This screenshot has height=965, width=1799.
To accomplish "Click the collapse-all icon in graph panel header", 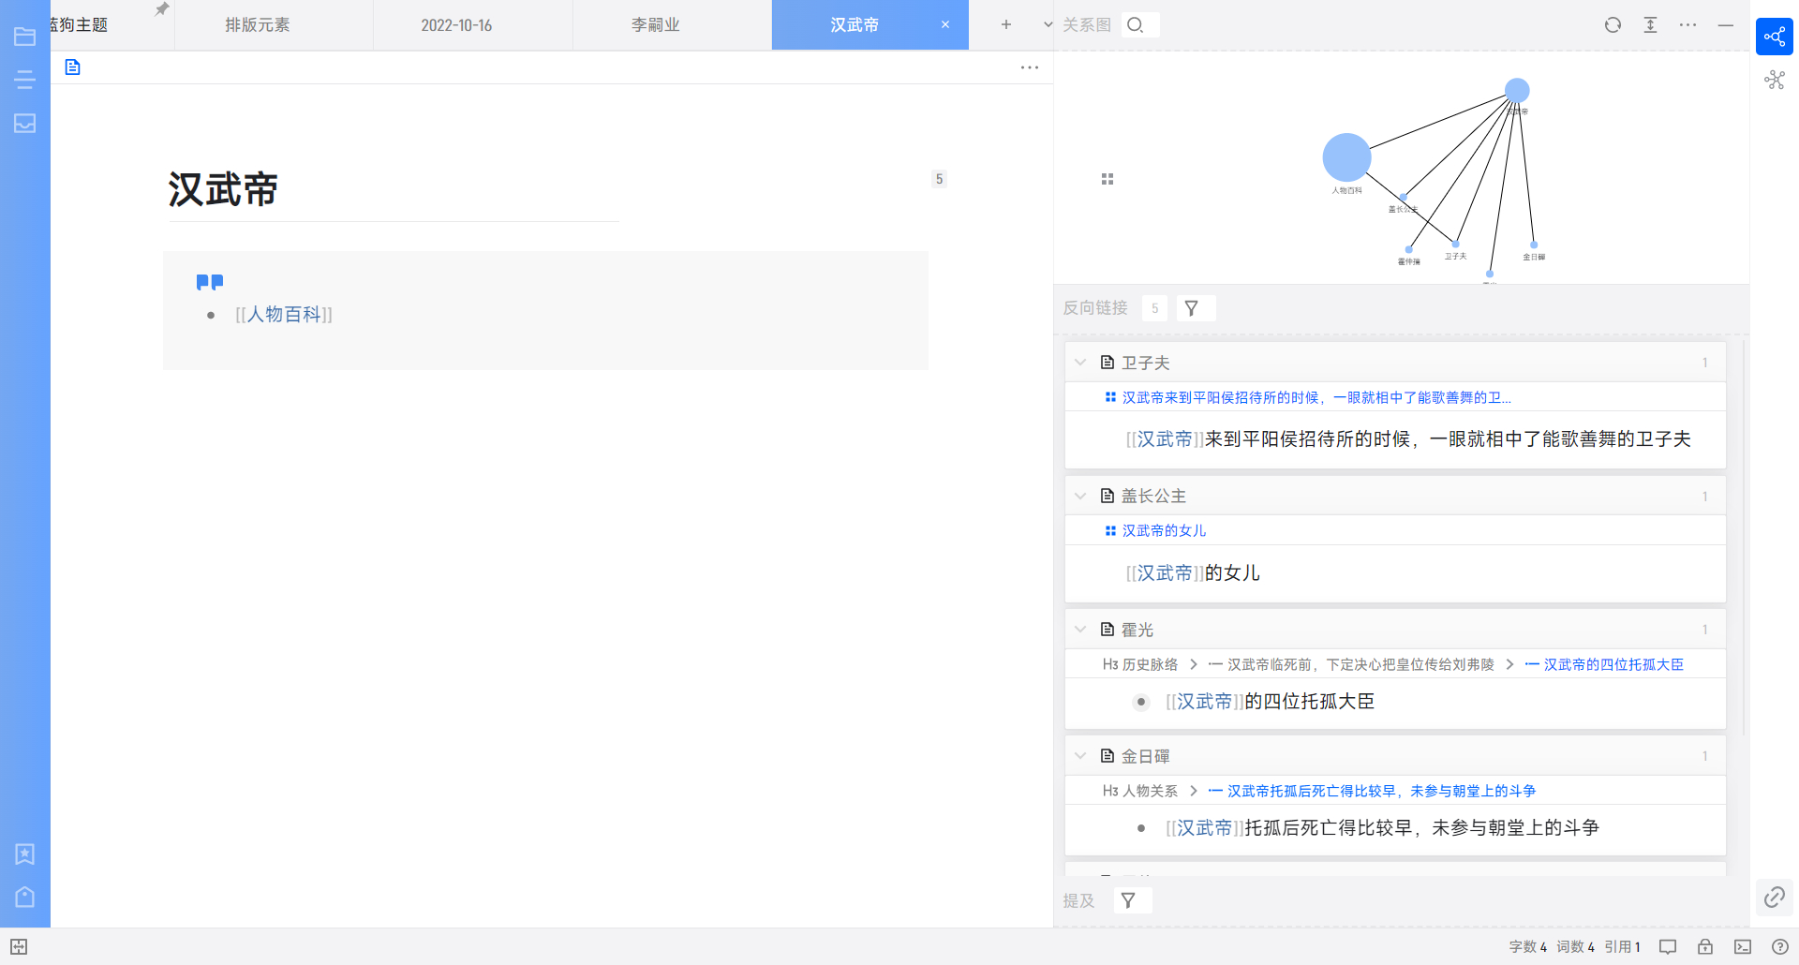I will (x=1650, y=24).
